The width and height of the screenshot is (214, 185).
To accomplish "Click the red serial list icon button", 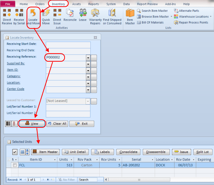I will point(14,124).
